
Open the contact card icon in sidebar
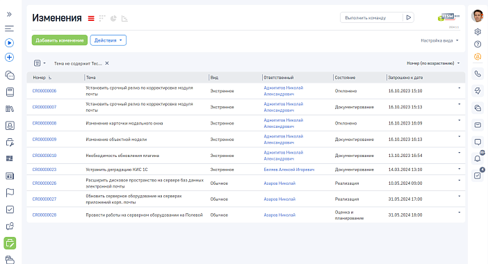click(10, 126)
